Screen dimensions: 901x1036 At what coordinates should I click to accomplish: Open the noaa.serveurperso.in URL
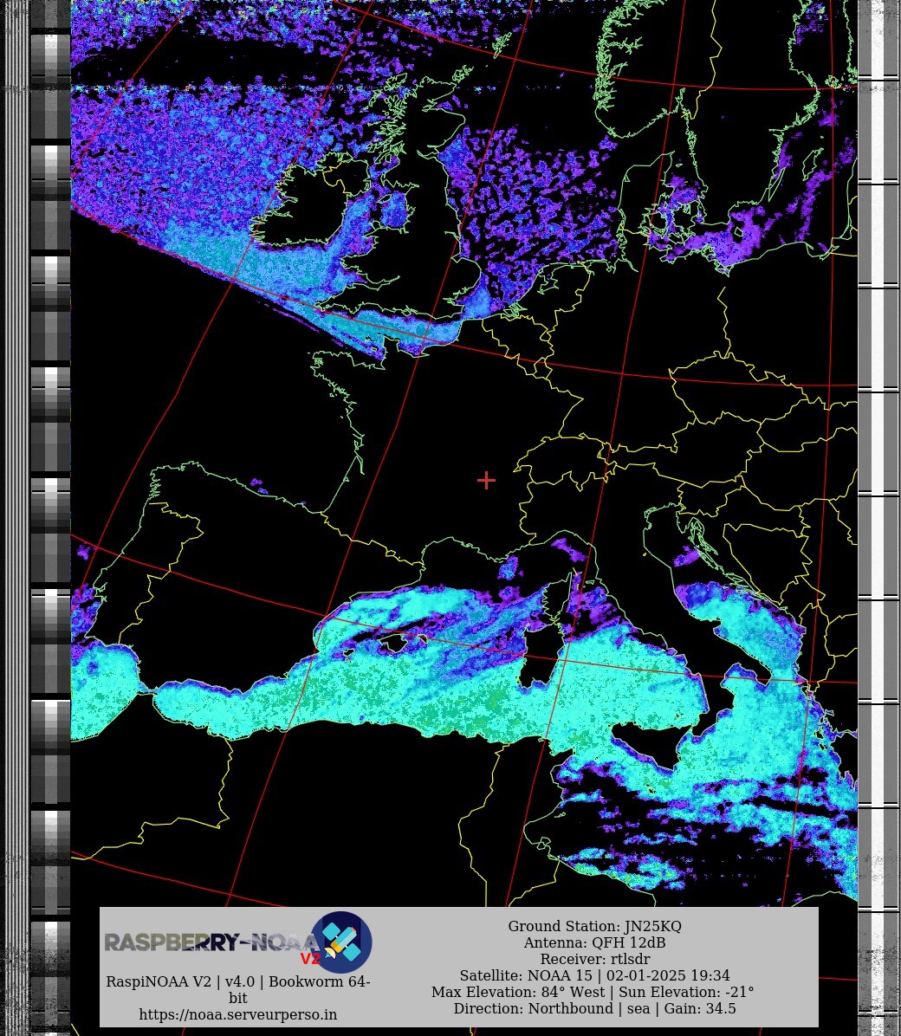point(238,1014)
